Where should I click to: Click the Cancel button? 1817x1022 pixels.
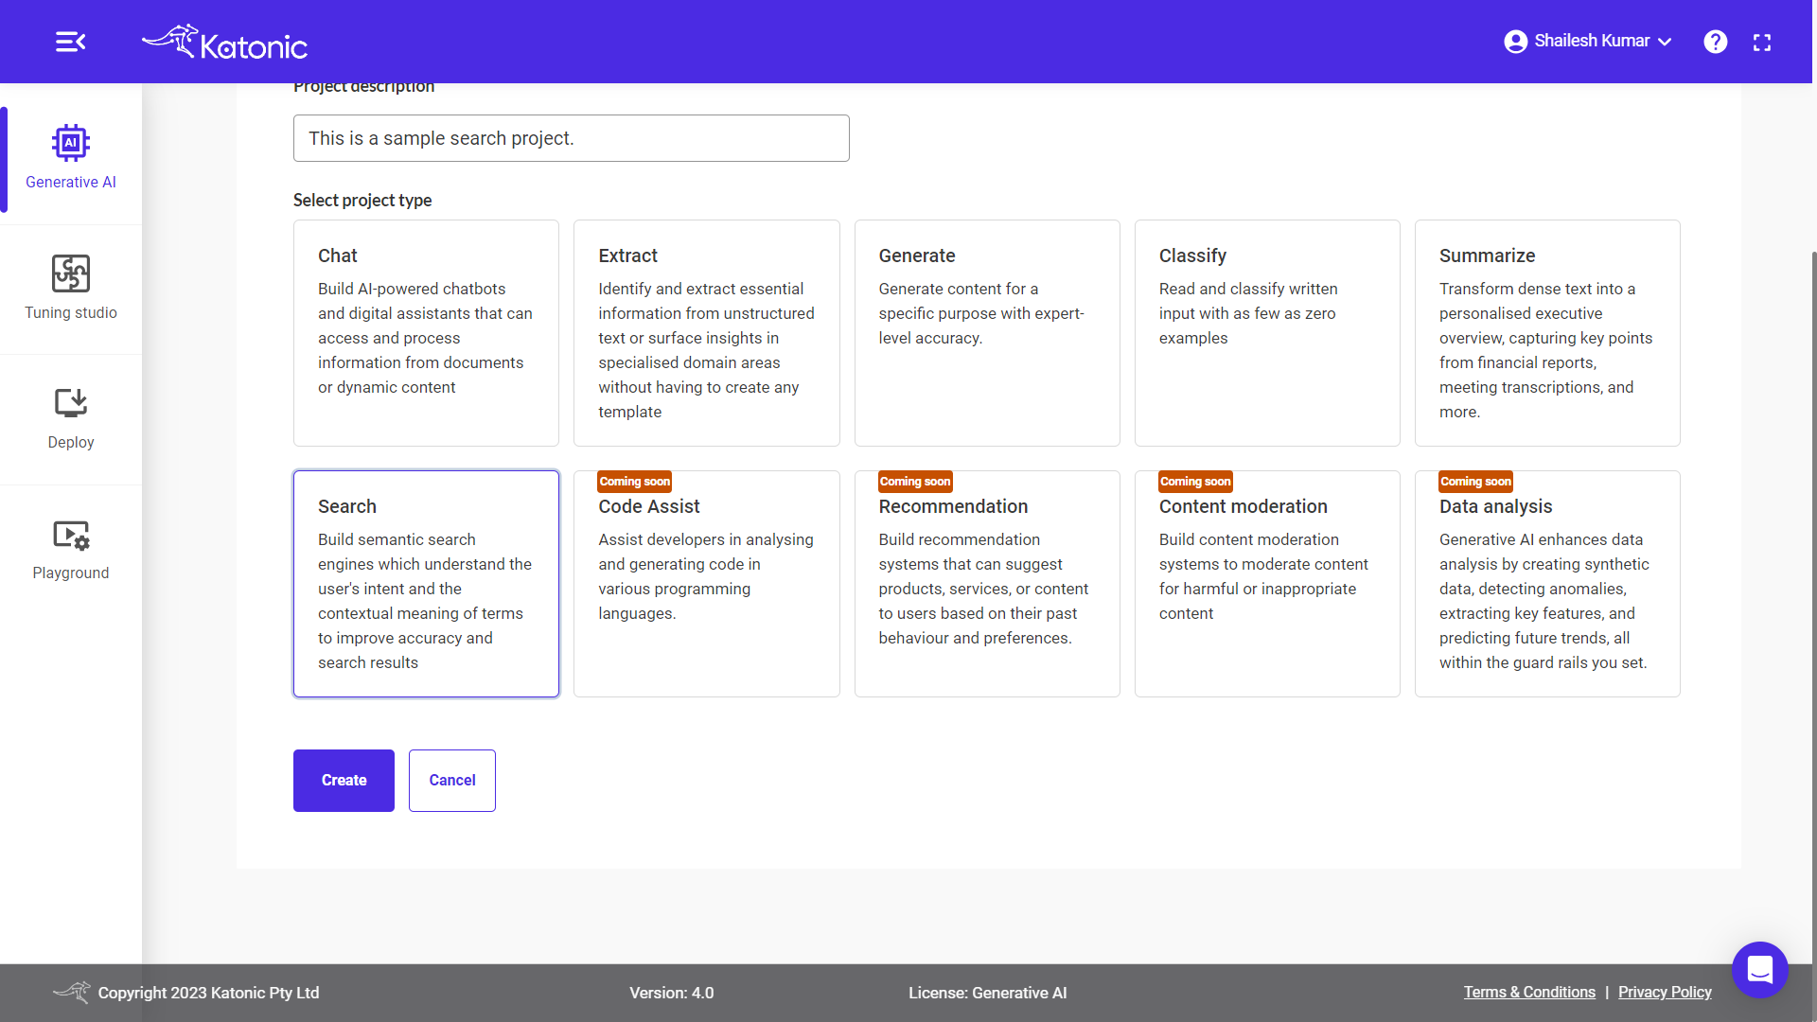451,780
